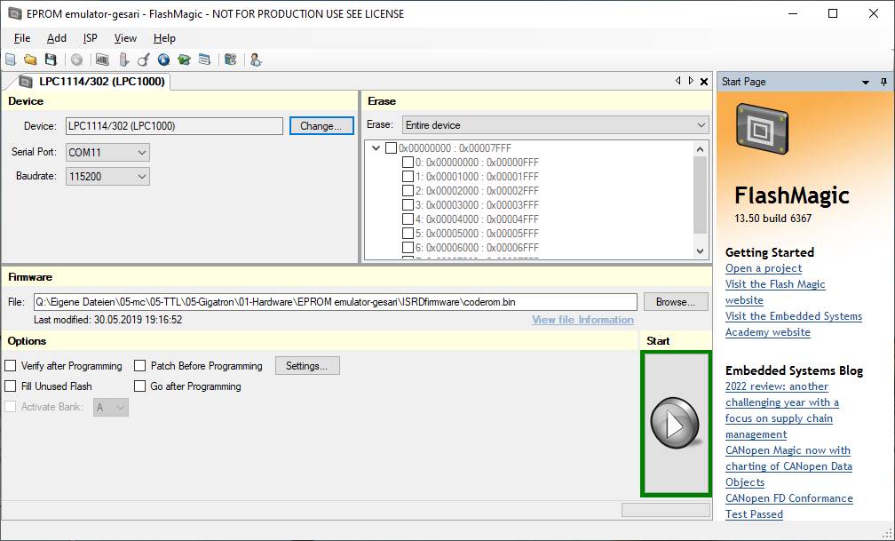Click the barcode-style chip toolbar icon
Image resolution: width=895 pixels, height=541 pixels.
click(x=102, y=60)
